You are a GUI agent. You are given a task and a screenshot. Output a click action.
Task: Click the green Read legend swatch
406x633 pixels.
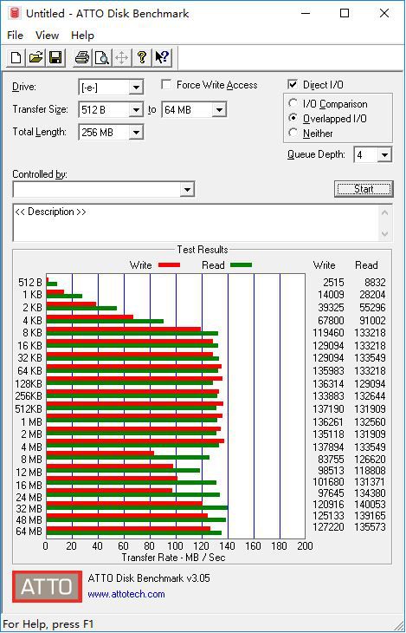click(242, 265)
